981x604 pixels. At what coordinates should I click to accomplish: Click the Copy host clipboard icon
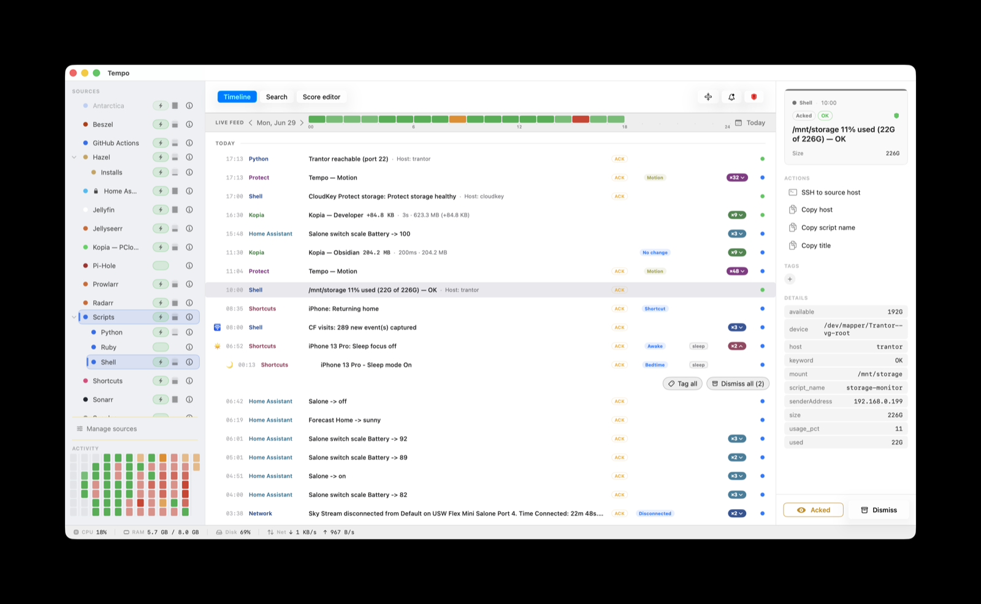click(793, 210)
